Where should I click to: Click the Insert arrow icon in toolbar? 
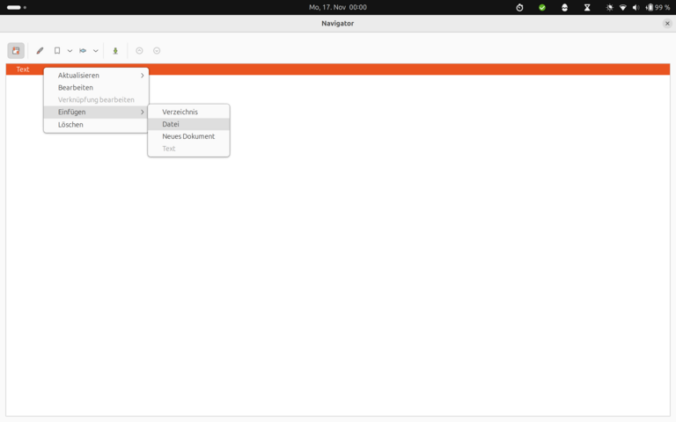tap(83, 51)
